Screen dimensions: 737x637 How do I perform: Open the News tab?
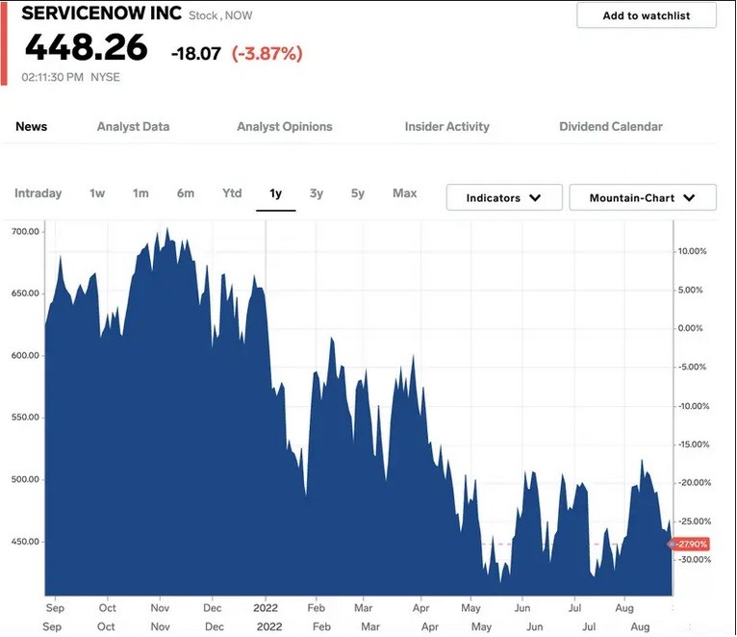[x=32, y=126]
